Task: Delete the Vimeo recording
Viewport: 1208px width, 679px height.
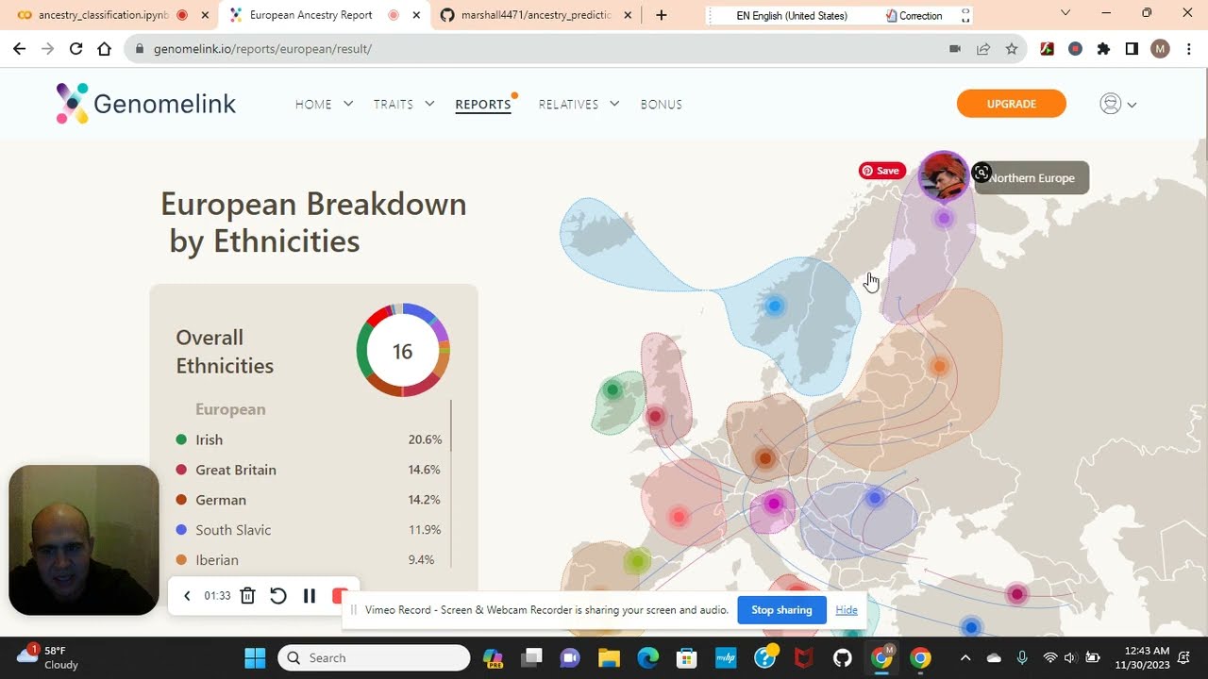Action: [x=247, y=596]
